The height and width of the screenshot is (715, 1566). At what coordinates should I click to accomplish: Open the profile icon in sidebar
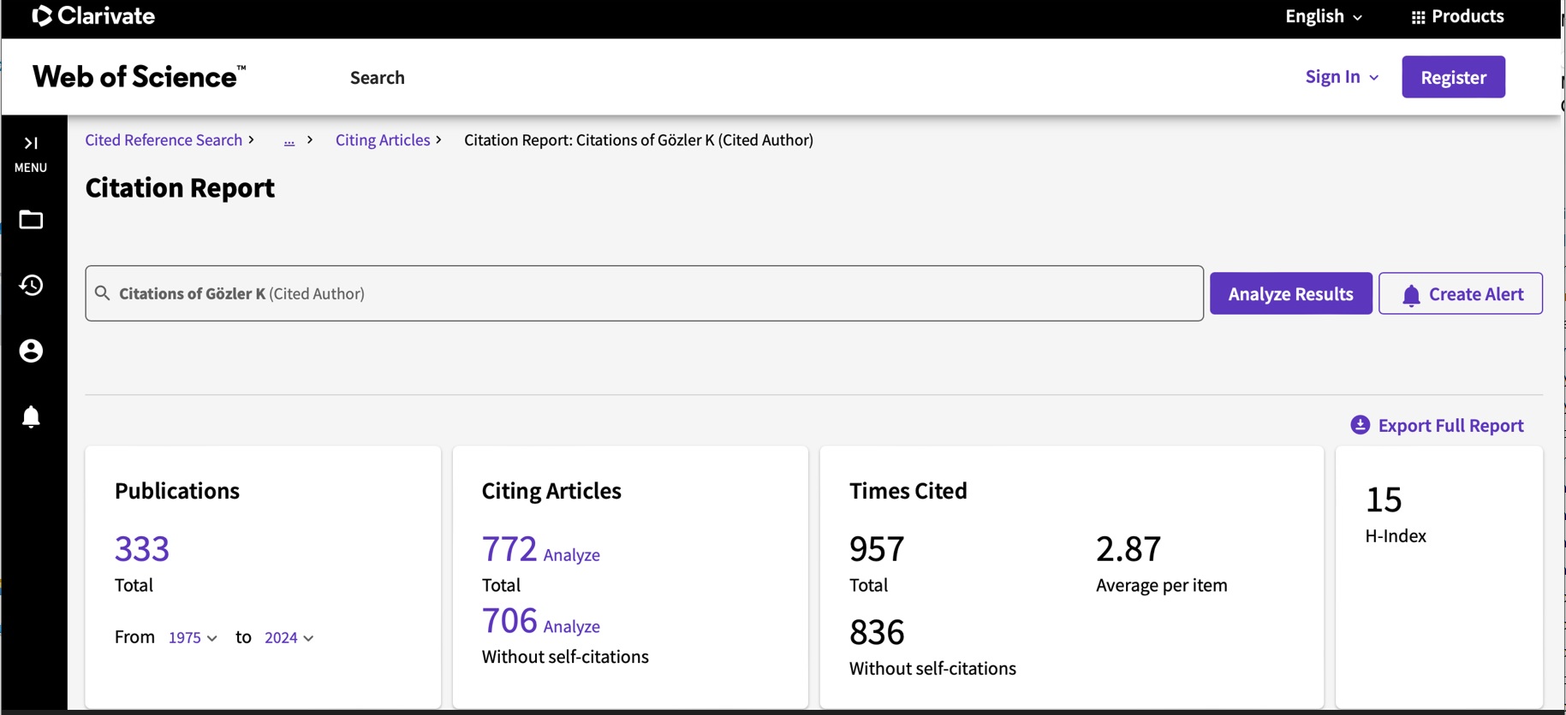pos(31,351)
